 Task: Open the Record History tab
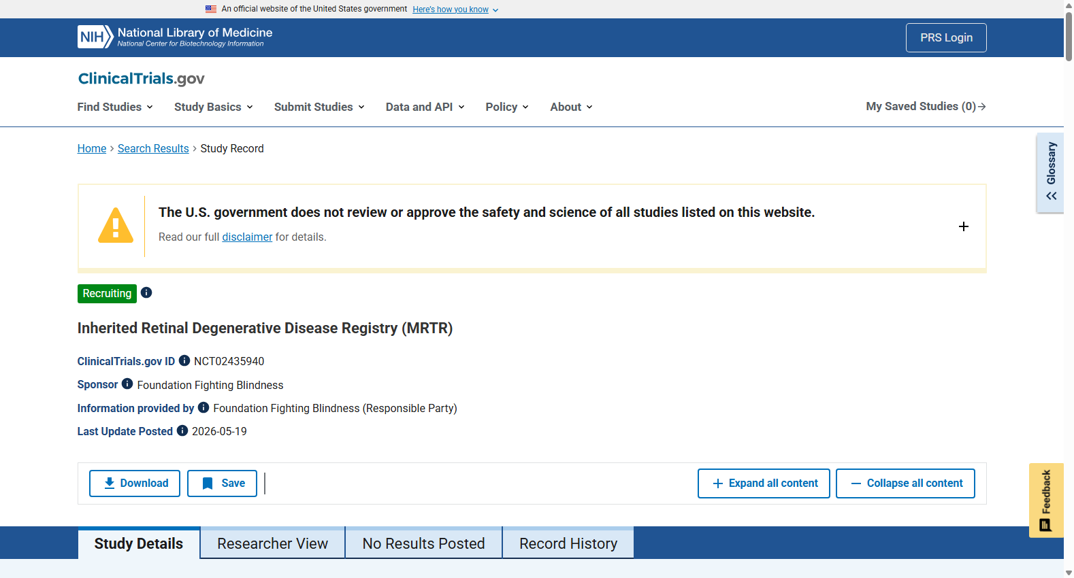568,543
